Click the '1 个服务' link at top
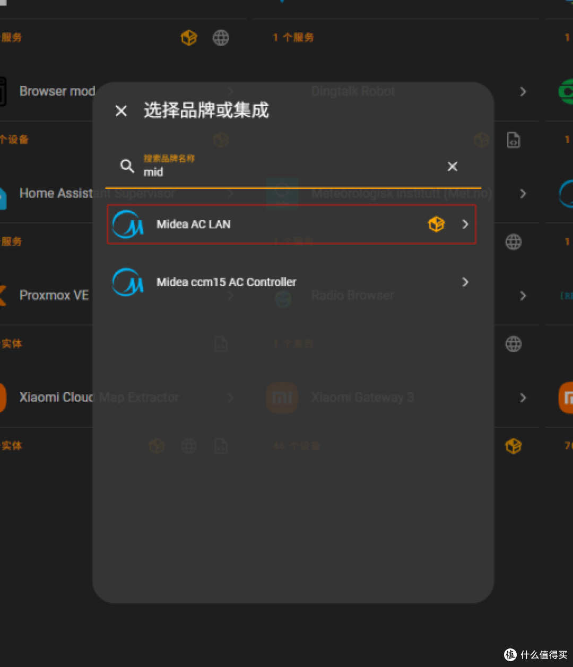The width and height of the screenshot is (573, 667). click(293, 38)
